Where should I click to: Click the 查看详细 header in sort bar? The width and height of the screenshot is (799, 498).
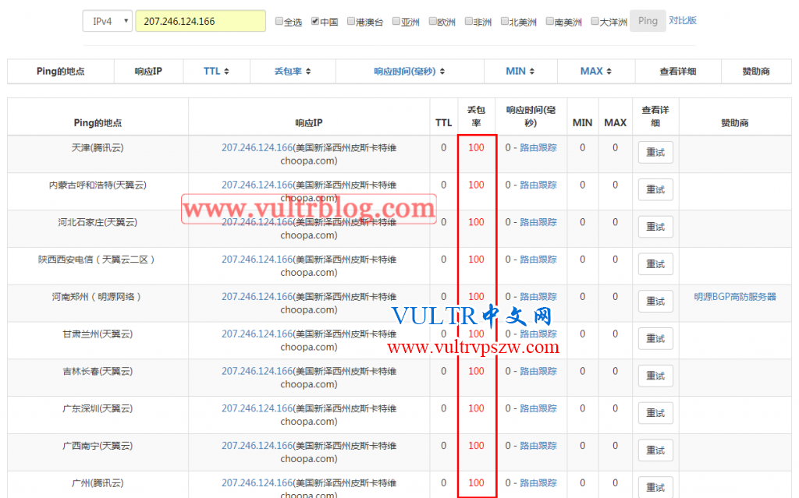point(678,71)
